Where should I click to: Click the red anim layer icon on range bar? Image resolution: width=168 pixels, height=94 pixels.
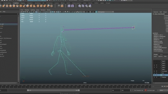point(146,90)
